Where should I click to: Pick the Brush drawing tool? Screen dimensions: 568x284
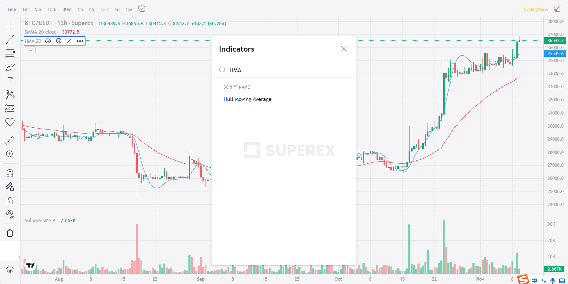point(10,67)
